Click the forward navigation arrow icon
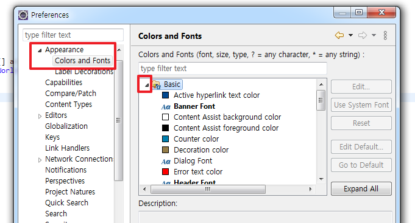 (x=363, y=35)
